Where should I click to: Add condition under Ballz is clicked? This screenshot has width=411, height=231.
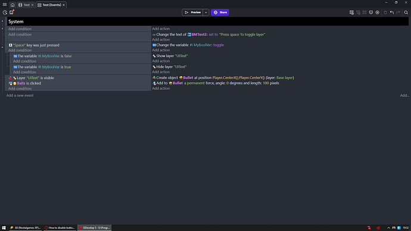coord(20,89)
